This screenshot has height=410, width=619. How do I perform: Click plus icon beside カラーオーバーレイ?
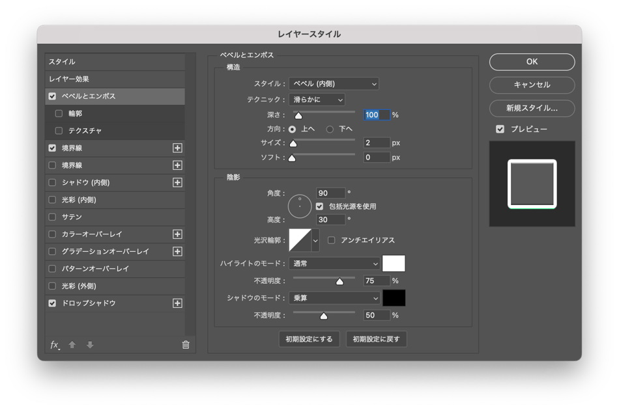click(x=177, y=234)
